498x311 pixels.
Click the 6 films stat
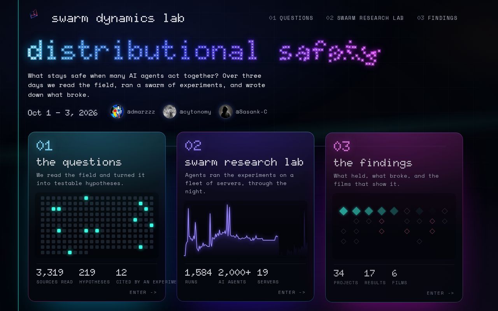click(x=400, y=277)
